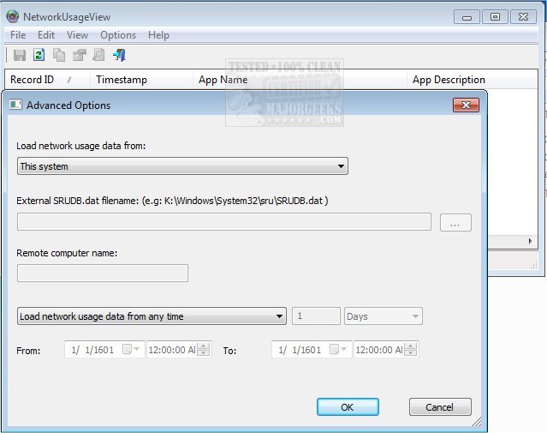The height and width of the screenshot is (433, 547).
Task: Click the external SRUDB.dat filename field
Action: [224, 221]
